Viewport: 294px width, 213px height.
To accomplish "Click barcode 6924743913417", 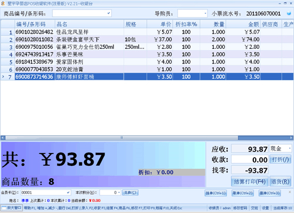I will click(34, 54).
